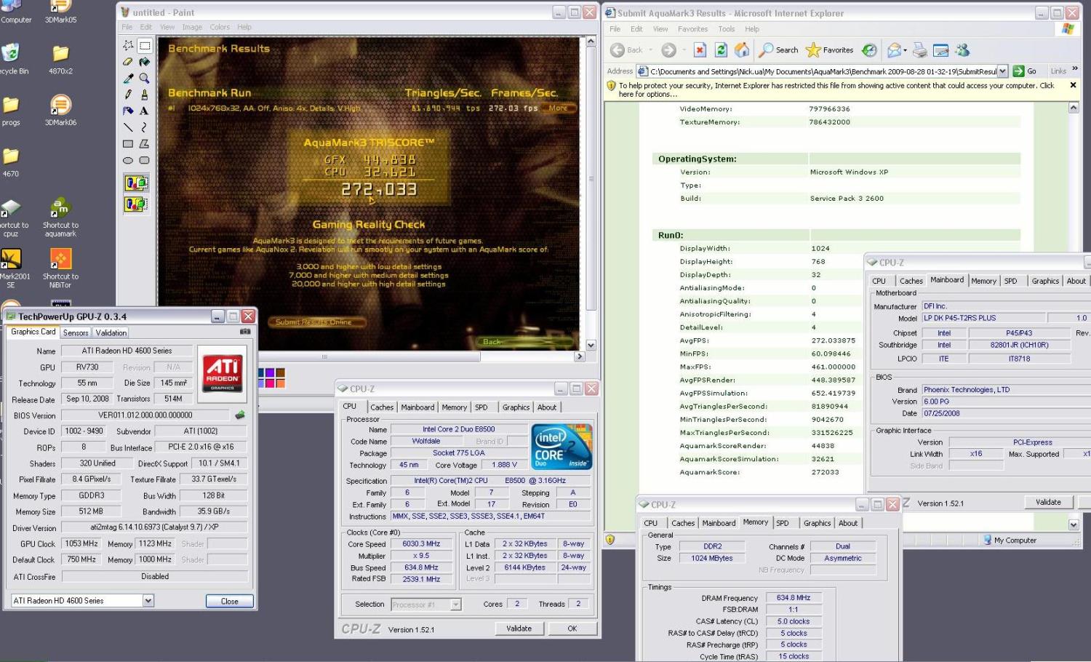Click the Core Speed value 6030.3 MHz
This screenshot has height=662, width=1091.
coord(422,544)
